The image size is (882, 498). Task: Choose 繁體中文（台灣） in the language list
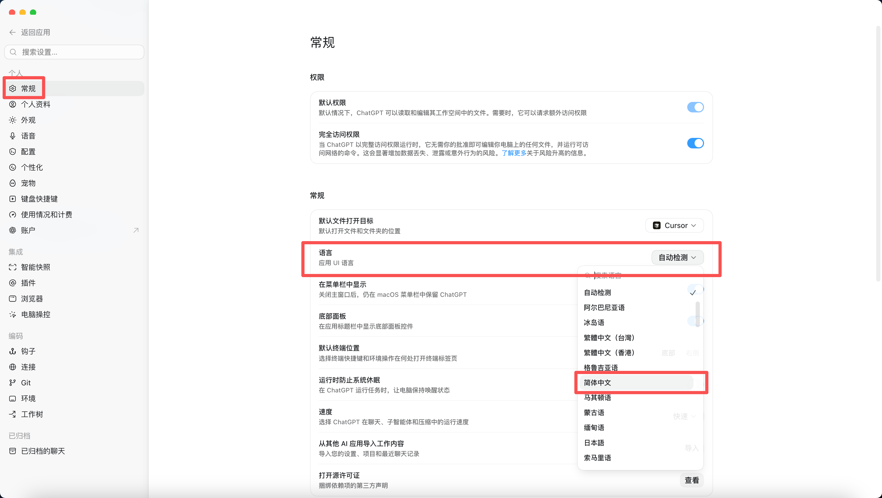pyautogui.click(x=637, y=338)
